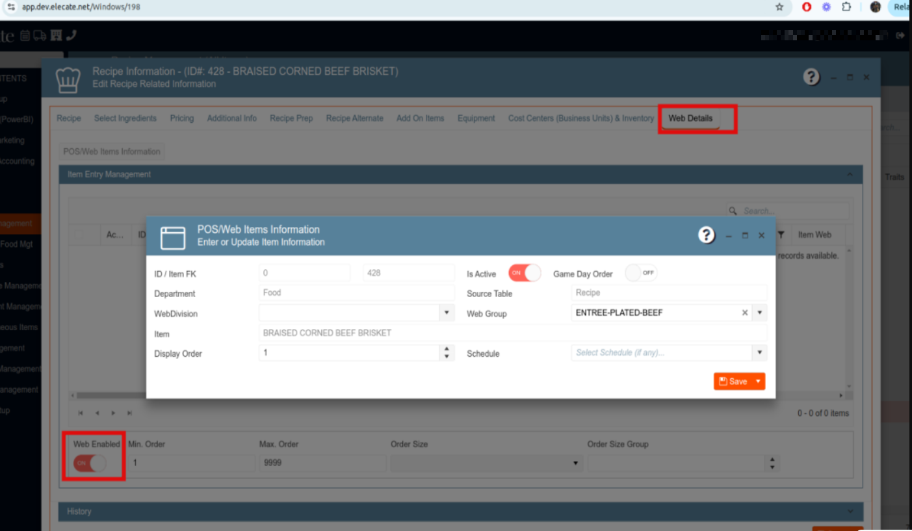Clear the ENTREE-PLATED-BEEF Web Group selection
The height and width of the screenshot is (531, 912).
point(745,313)
